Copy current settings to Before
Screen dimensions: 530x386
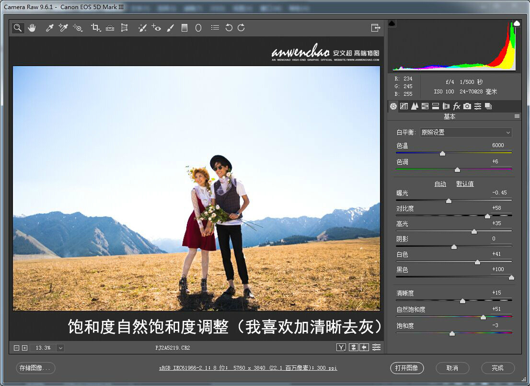click(364, 347)
